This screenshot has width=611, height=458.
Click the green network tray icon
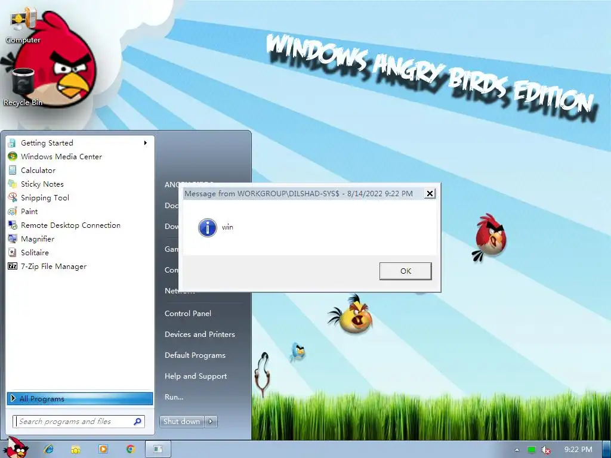532,450
